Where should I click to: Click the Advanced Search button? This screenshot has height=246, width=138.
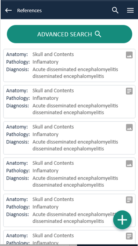coord(69,34)
